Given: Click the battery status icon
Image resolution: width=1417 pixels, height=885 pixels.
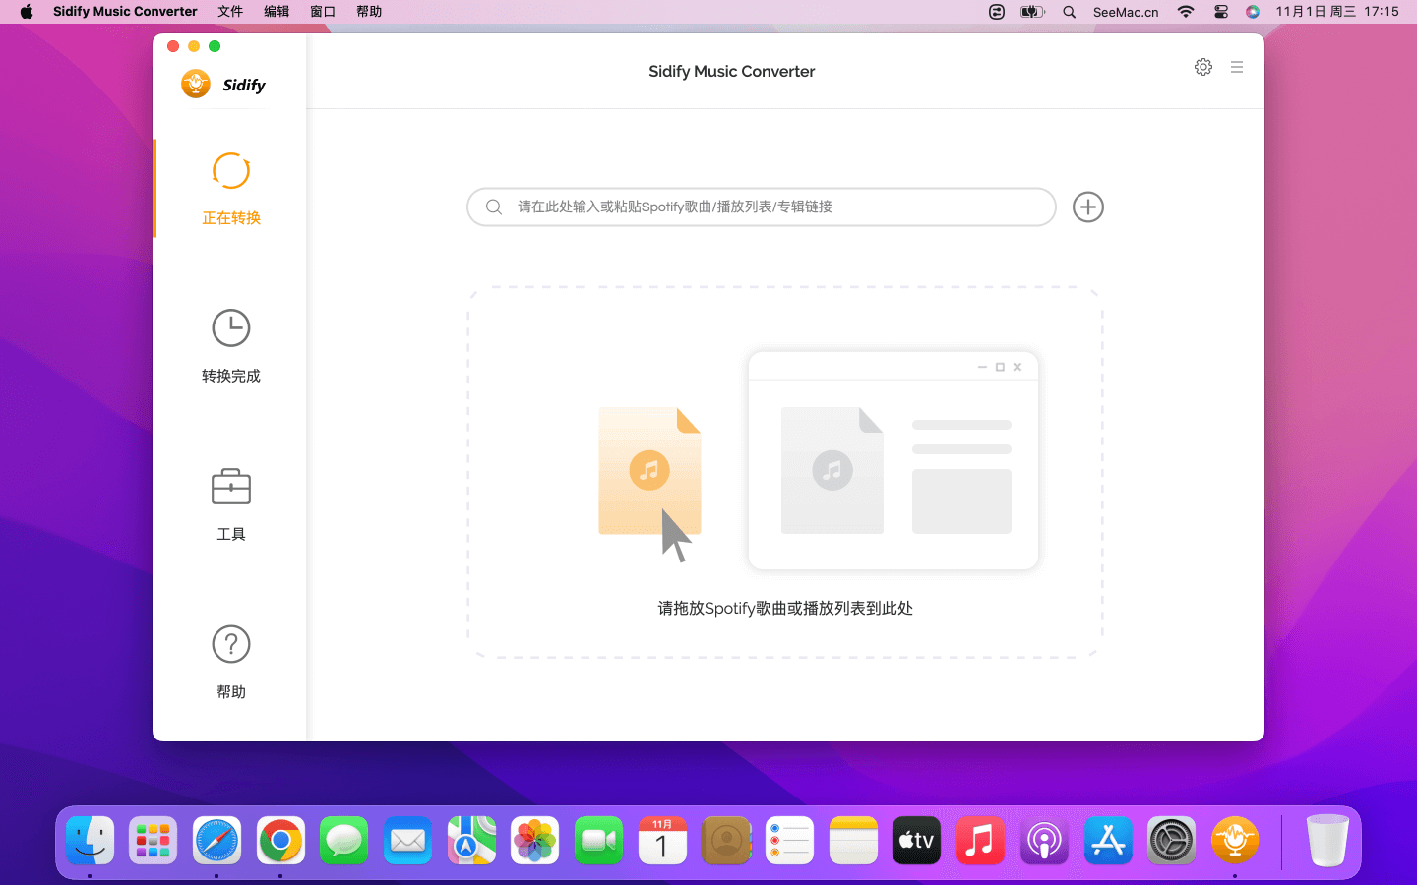Looking at the screenshot, I should (x=1032, y=12).
